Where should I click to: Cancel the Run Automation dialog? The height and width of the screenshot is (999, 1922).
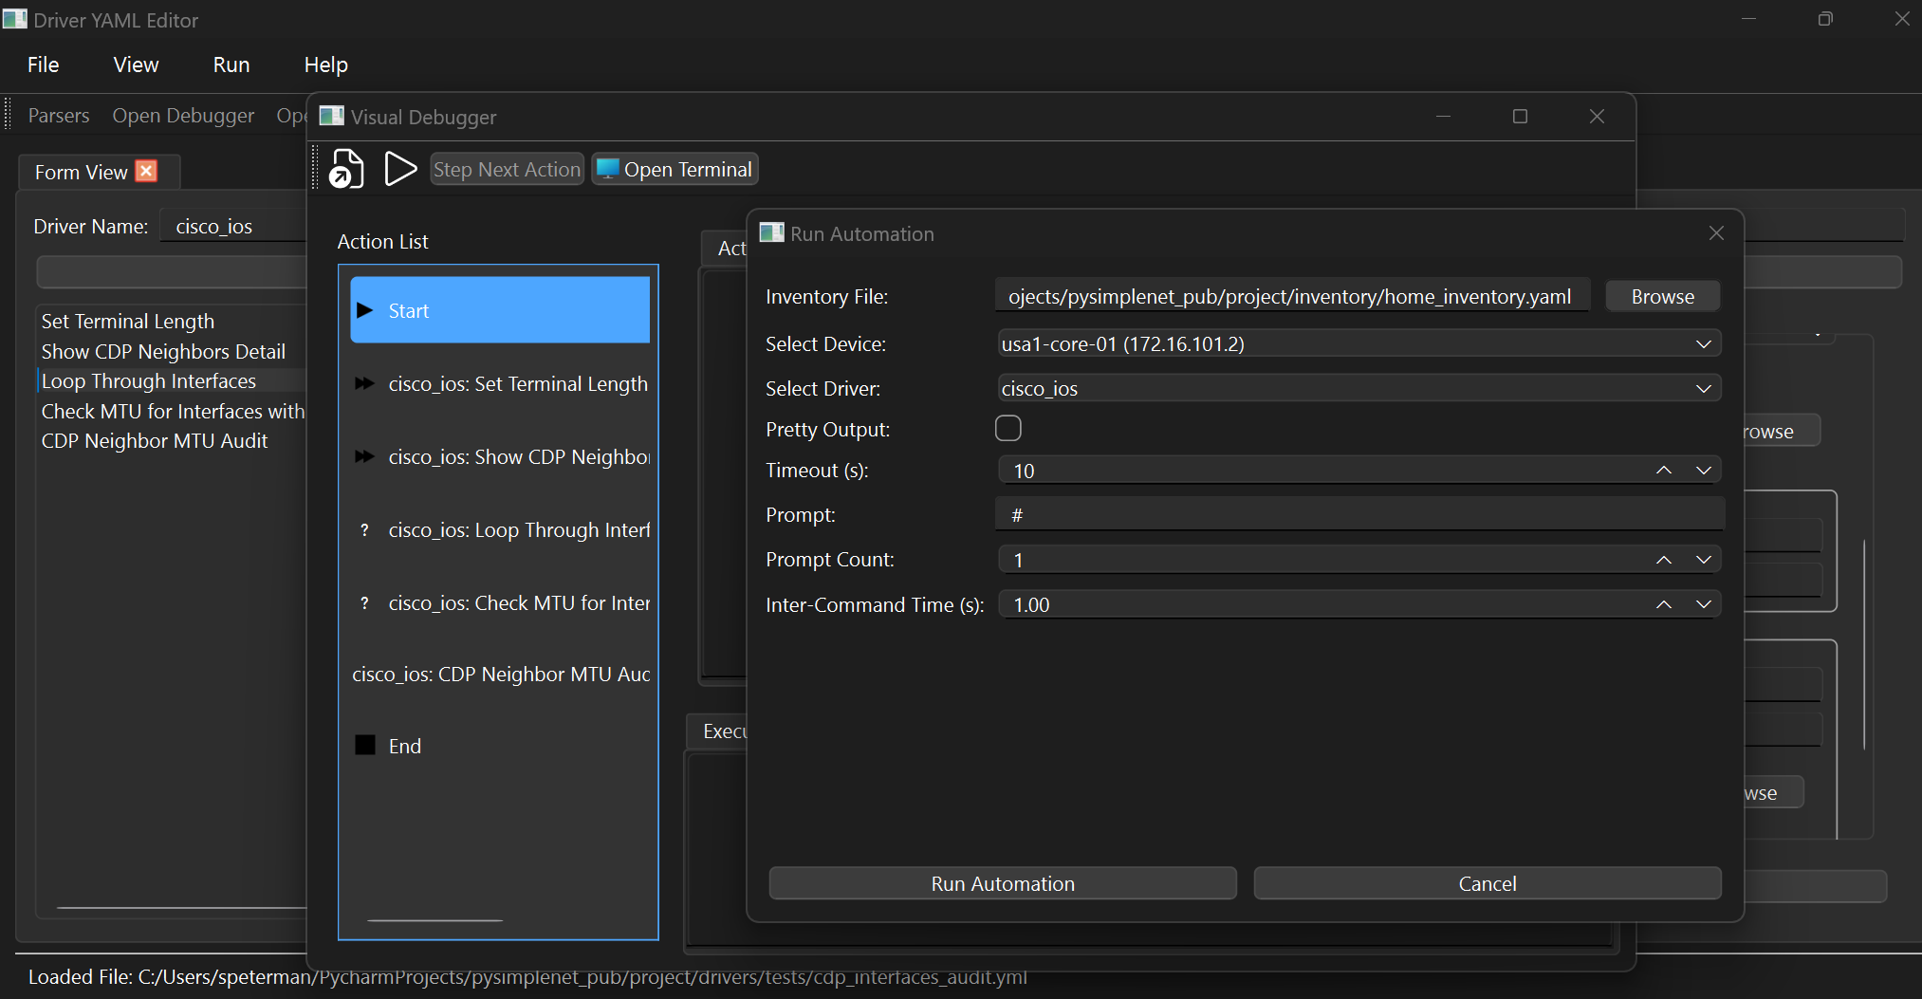click(x=1487, y=883)
